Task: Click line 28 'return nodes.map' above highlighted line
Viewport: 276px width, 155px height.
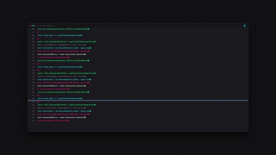Action: click(x=60, y=99)
